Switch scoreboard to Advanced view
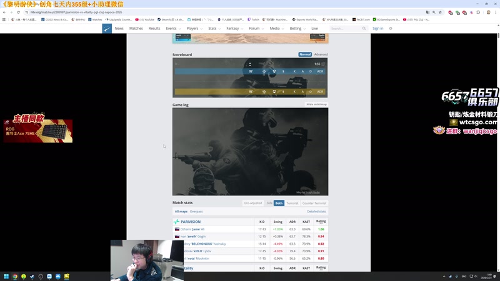500x281 pixels. point(321,54)
